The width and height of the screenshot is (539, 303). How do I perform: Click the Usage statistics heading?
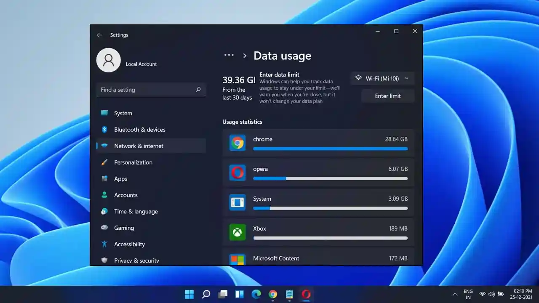(242, 122)
